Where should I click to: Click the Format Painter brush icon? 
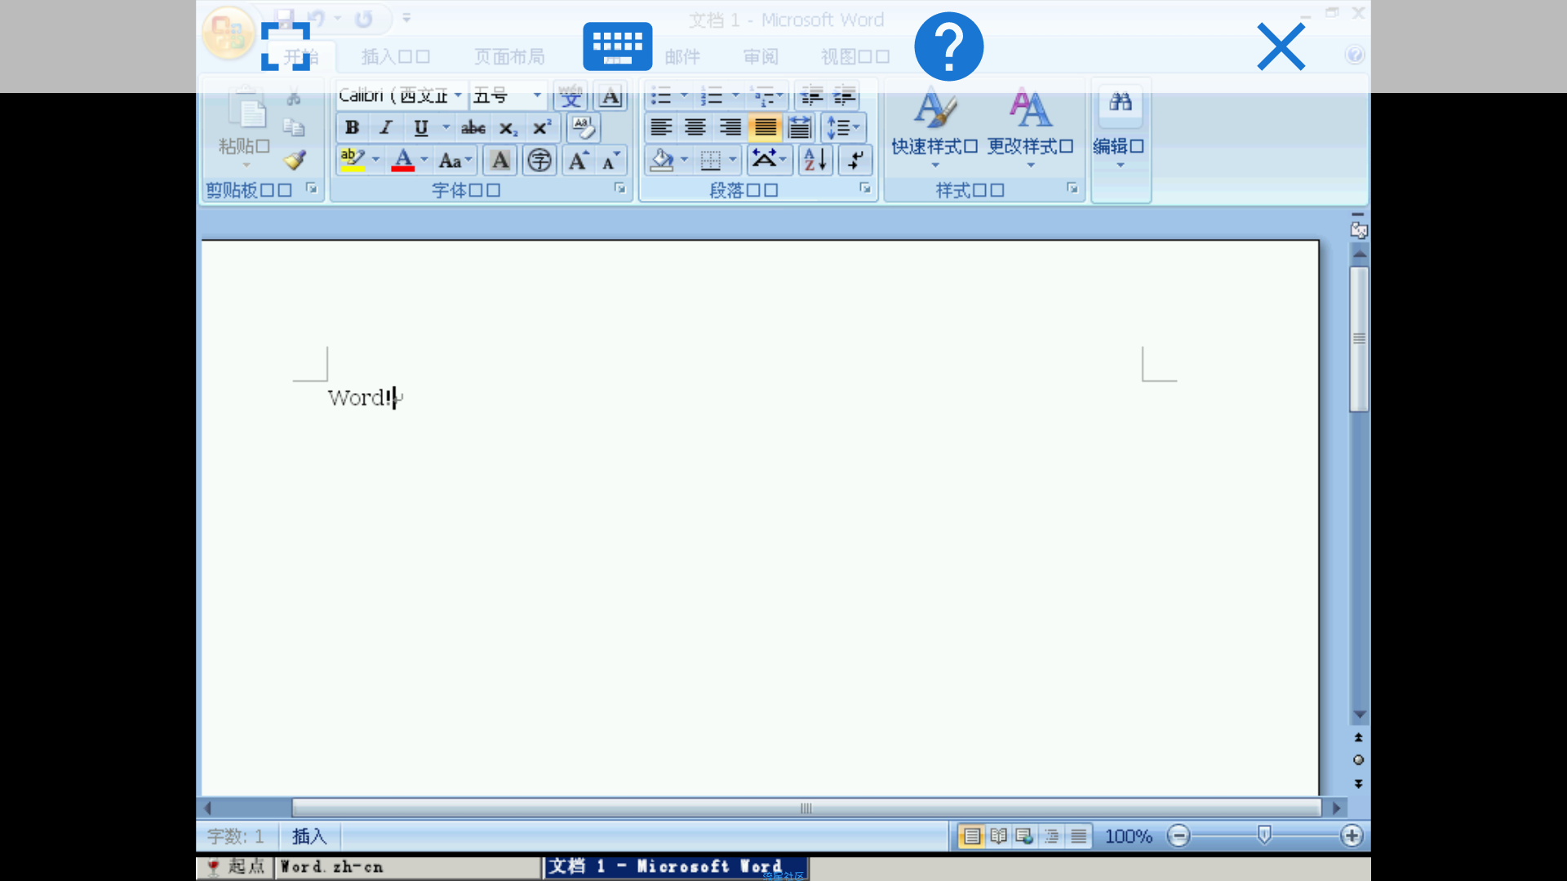pyautogui.click(x=295, y=159)
